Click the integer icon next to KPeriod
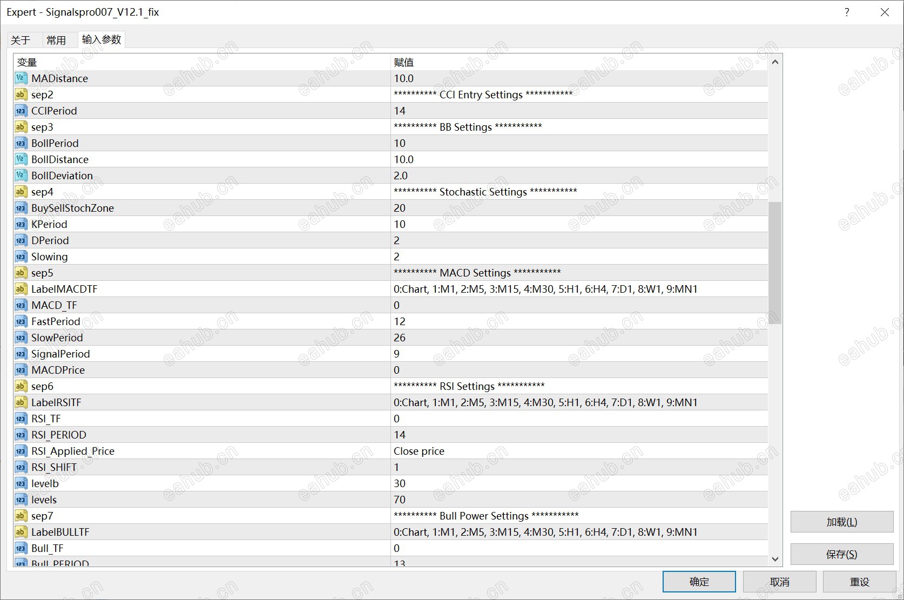Image resolution: width=904 pixels, height=600 pixels. (x=21, y=224)
